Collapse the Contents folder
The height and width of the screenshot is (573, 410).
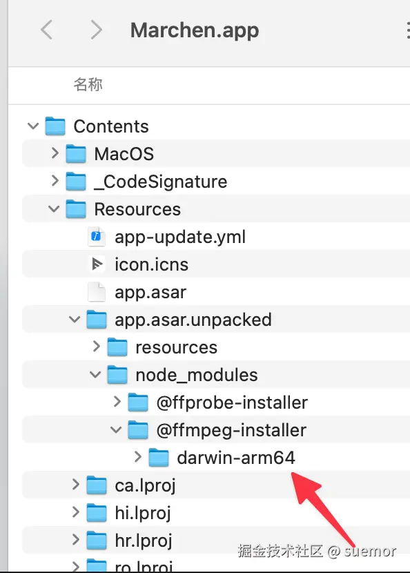click(x=33, y=126)
